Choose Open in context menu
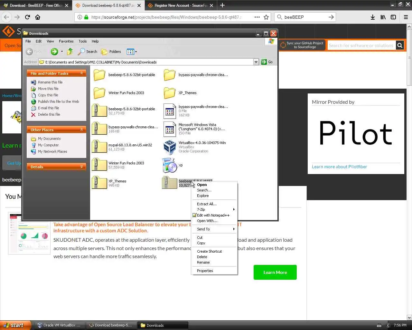This screenshot has height=330, width=412. click(x=202, y=185)
